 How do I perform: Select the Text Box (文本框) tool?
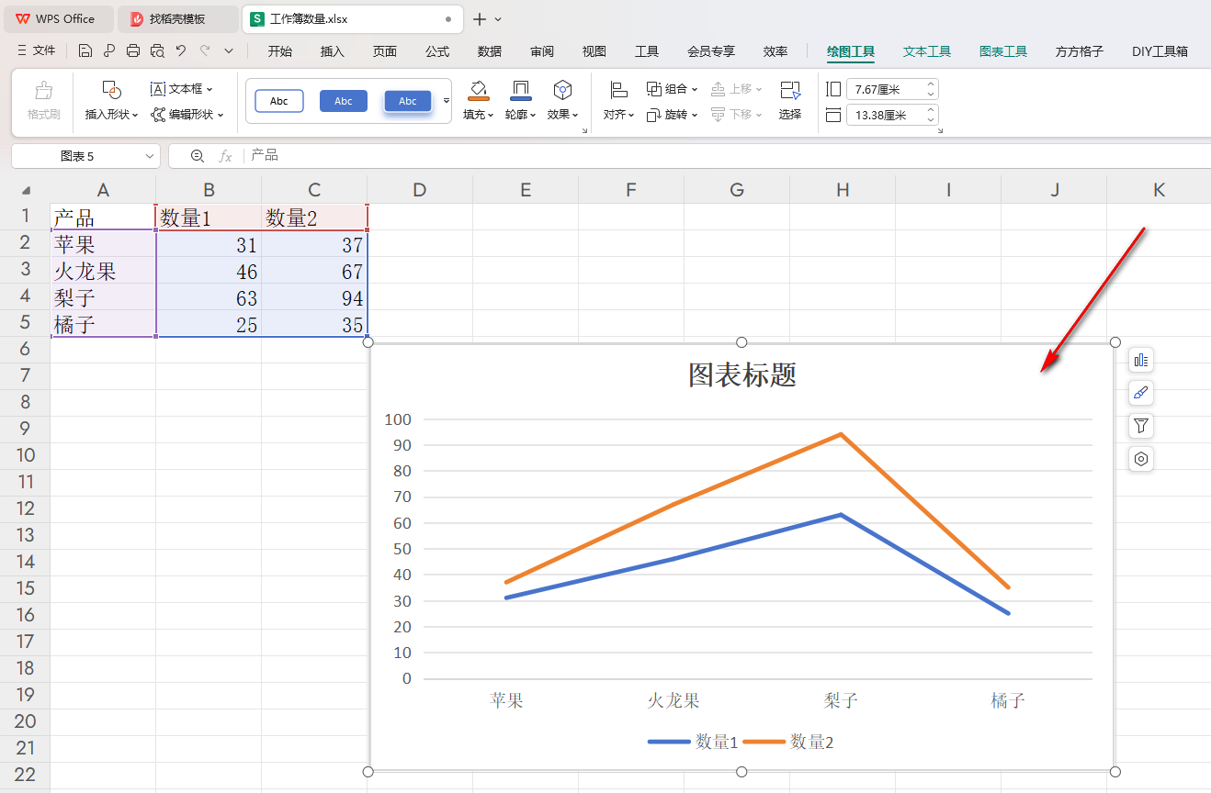[x=181, y=89]
